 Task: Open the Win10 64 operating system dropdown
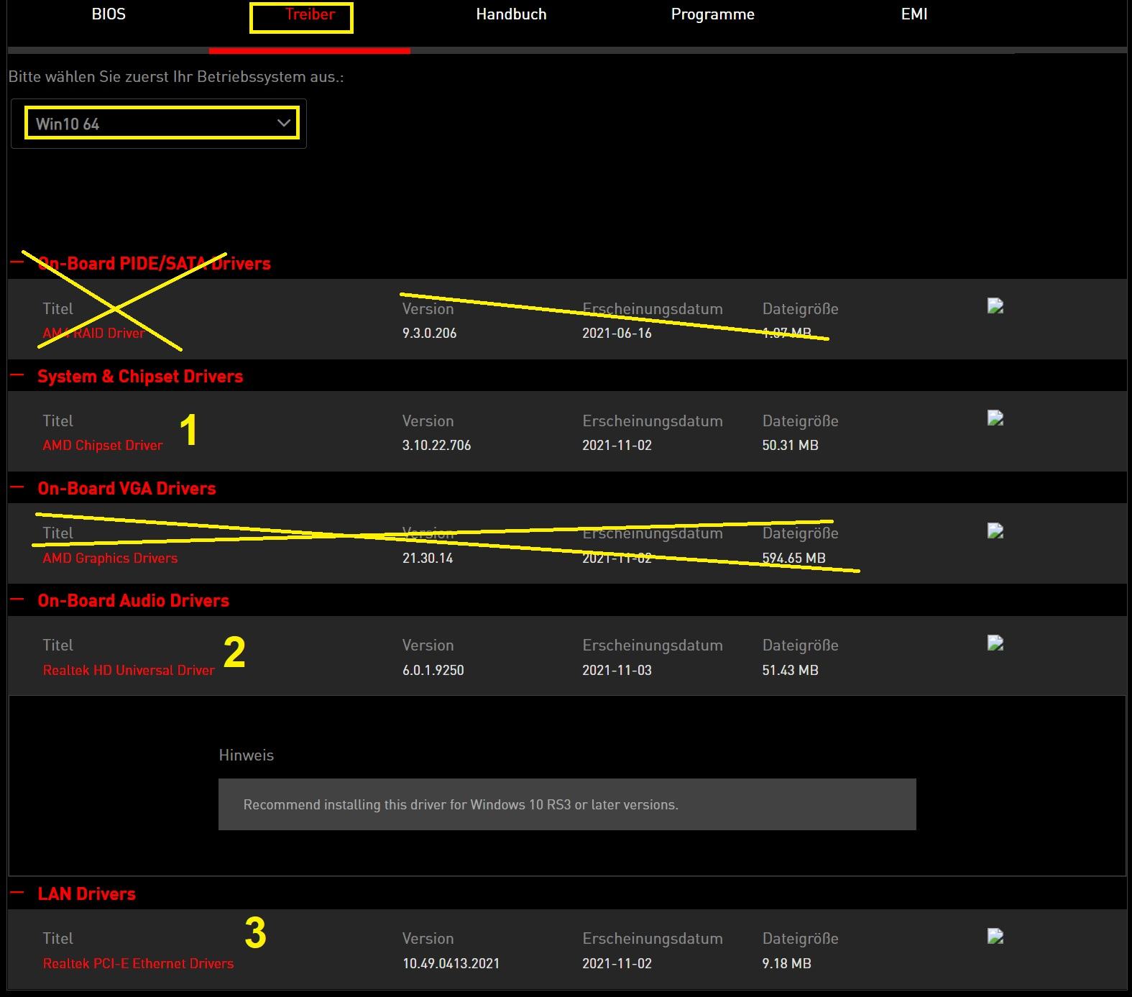point(159,124)
